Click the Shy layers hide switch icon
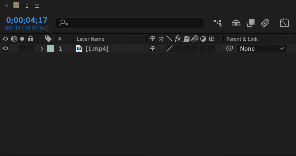The height and width of the screenshot is (156, 296). point(236,23)
